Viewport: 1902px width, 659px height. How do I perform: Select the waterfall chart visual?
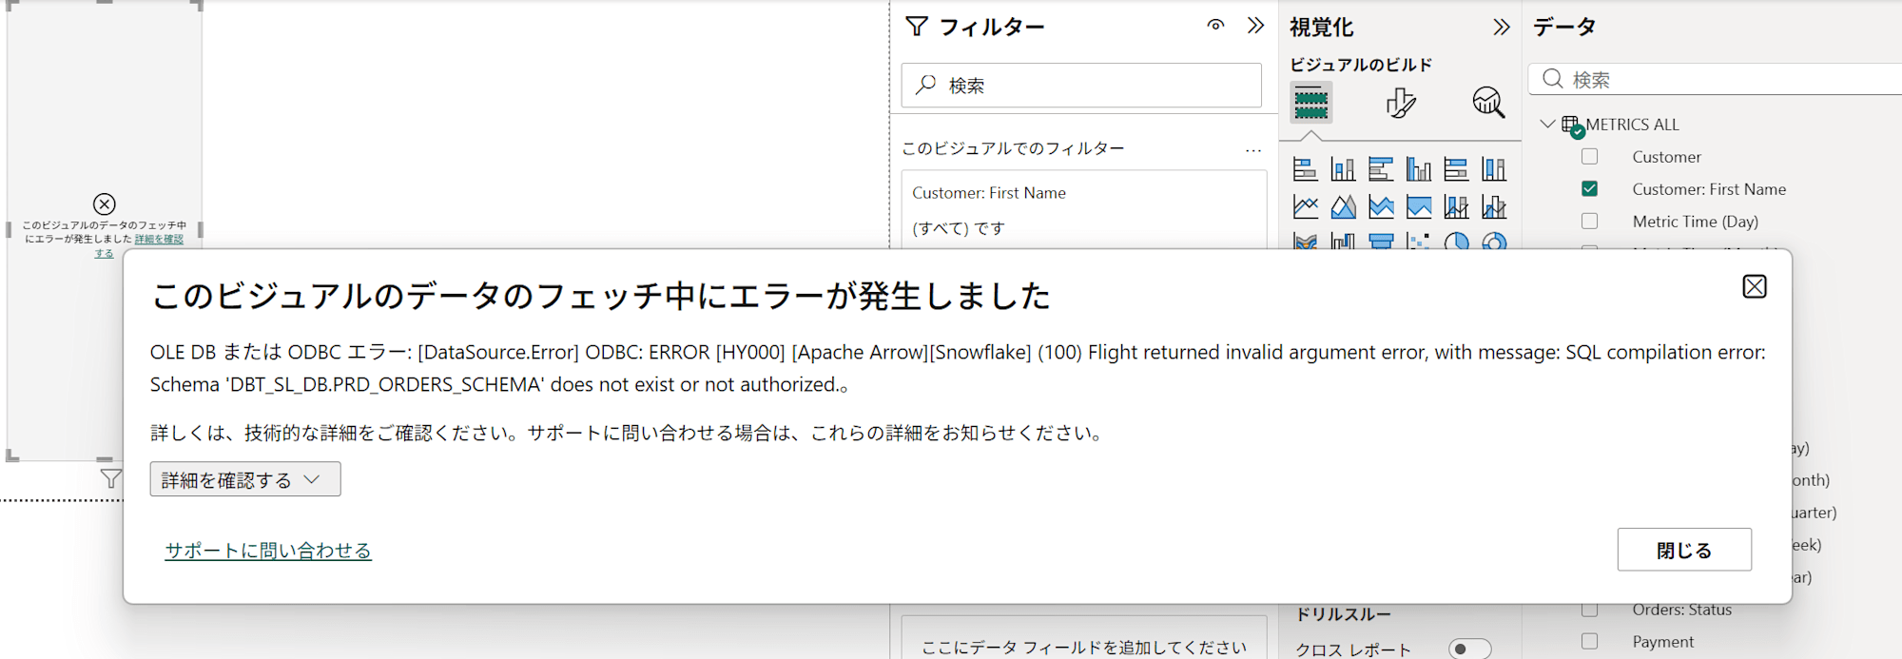1343,241
